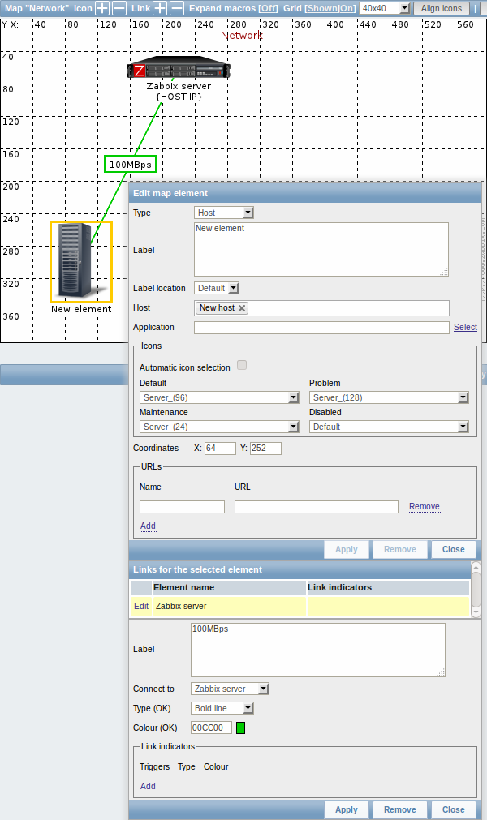Click the Select link for Application
Image resolution: width=487 pixels, height=820 pixels.
[465, 327]
